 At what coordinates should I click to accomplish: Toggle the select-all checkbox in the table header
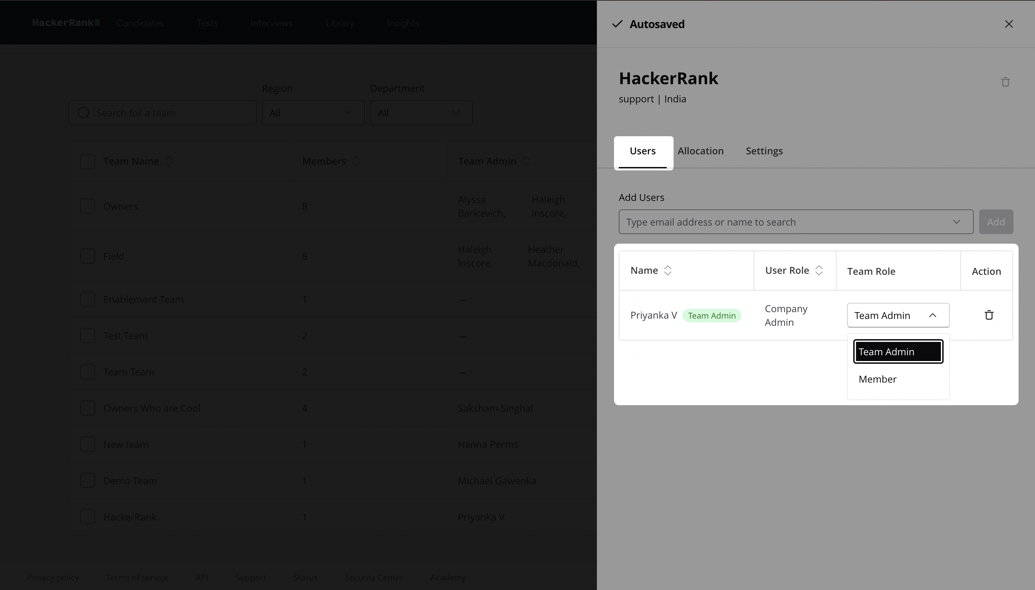pos(88,161)
